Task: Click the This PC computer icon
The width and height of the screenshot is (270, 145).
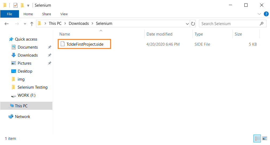Action: pos(11,106)
